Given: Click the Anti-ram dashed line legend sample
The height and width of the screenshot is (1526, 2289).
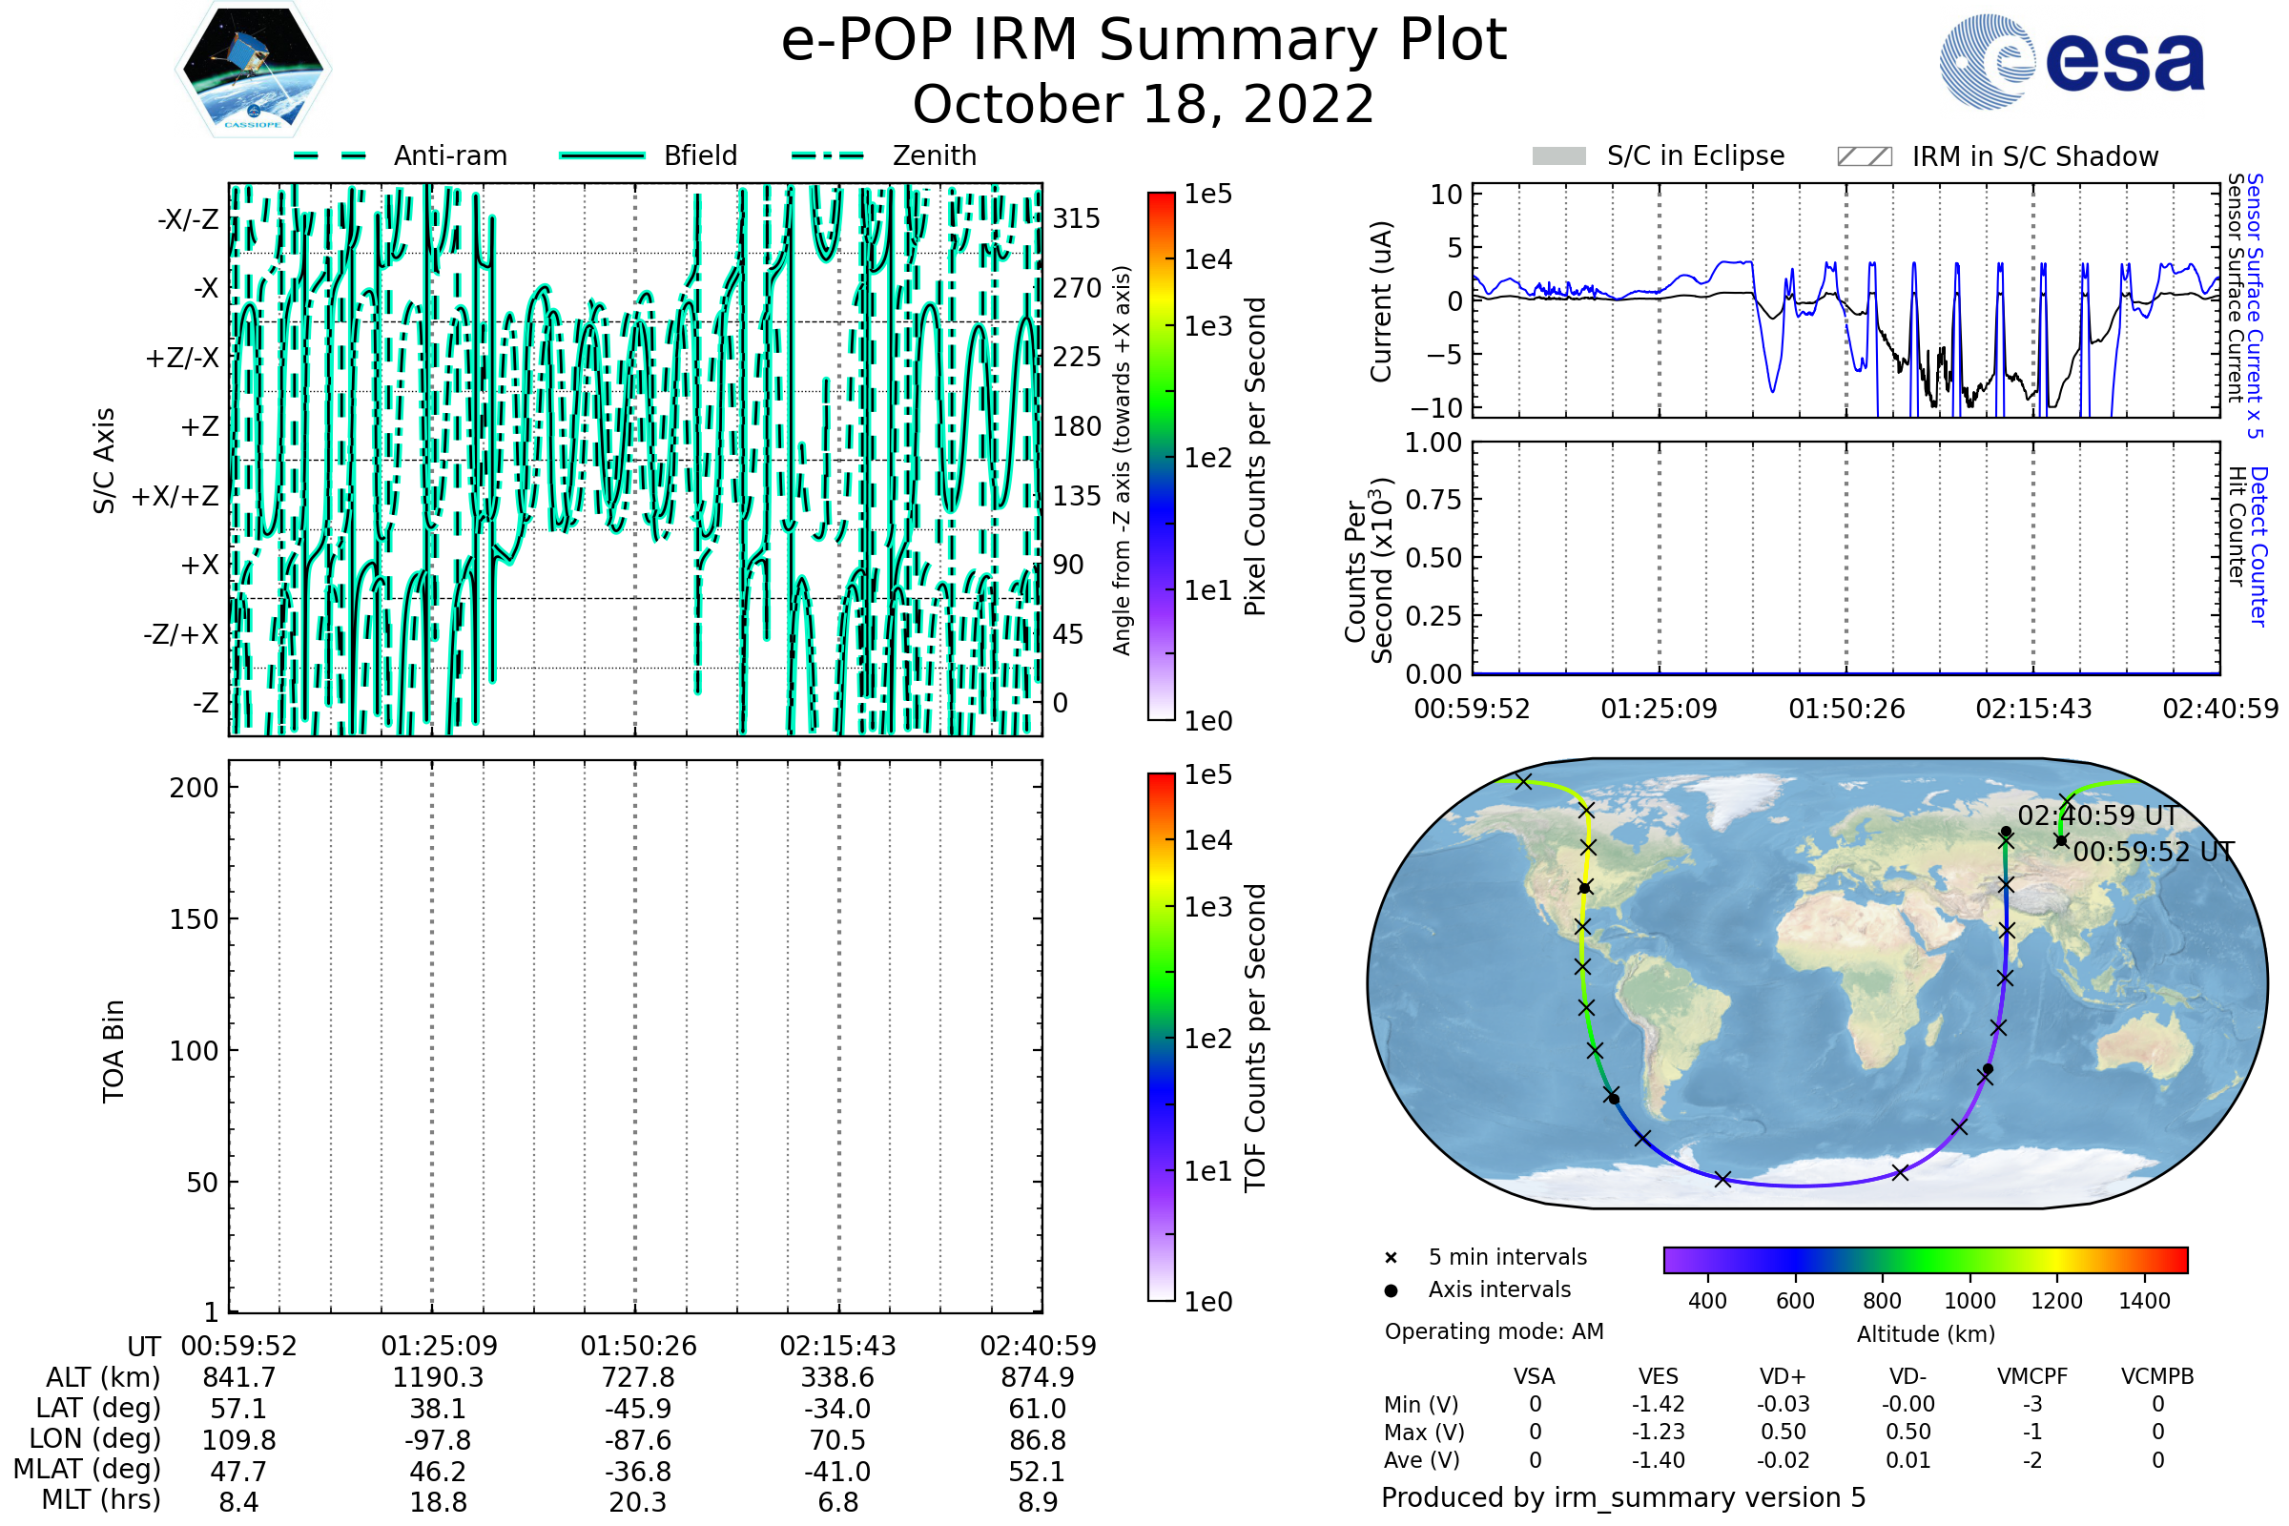Looking at the screenshot, I should (330, 155).
